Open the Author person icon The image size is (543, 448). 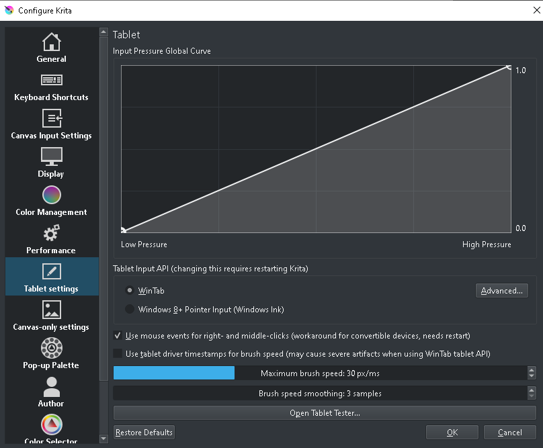point(52,387)
